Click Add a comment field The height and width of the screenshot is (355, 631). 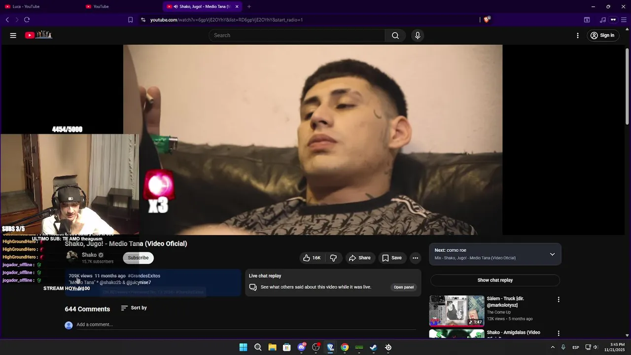tap(246, 324)
